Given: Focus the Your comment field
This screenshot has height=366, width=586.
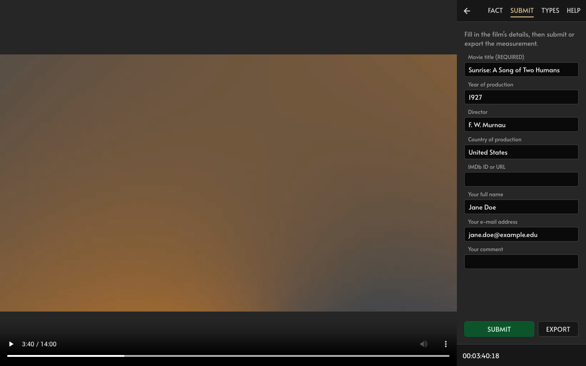Looking at the screenshot, I should 521,262.
